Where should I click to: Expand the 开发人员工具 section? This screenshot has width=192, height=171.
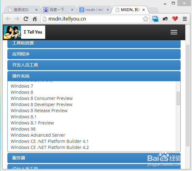point(94,65)
